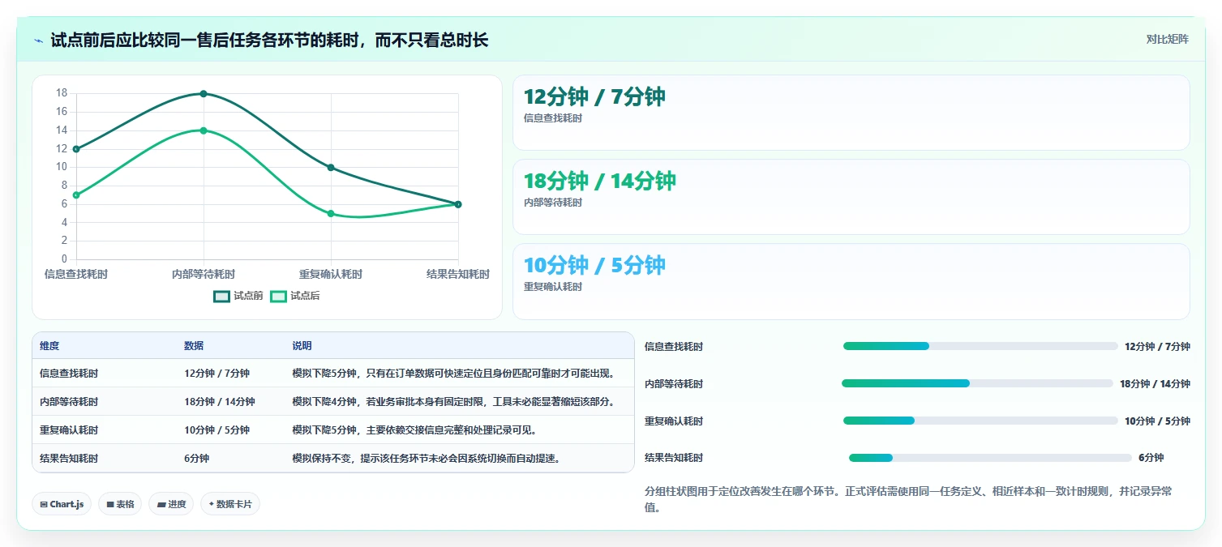The height and width of the screenshot is (547, 1222).
Task: Click the 试点前 point at 12 on chart
Action: (76, 149)
